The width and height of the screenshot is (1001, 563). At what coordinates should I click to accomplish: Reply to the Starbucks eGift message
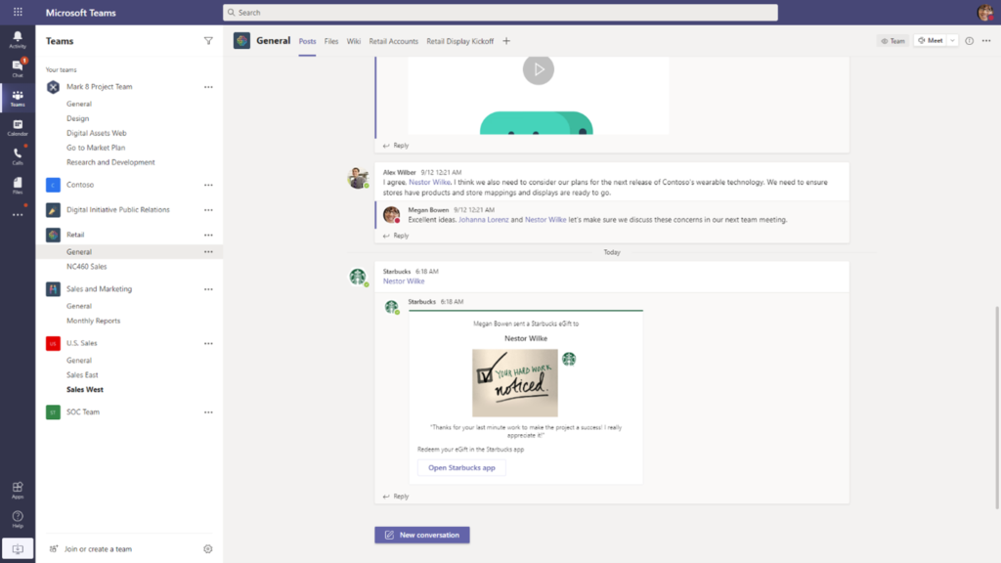point(395,496)
